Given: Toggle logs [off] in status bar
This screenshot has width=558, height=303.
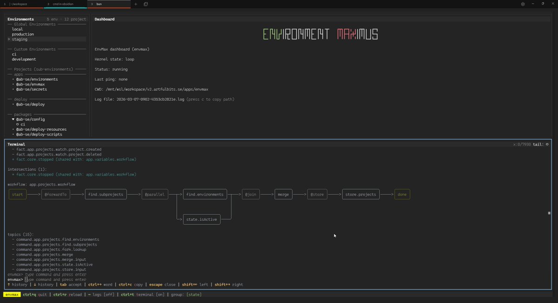Looking at the screenshot, I should pyautogui.click(x=101, y=295).
